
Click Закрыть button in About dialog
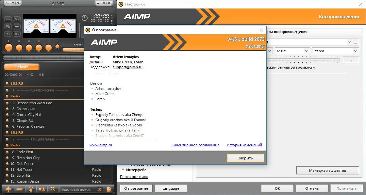coord(245,158)
